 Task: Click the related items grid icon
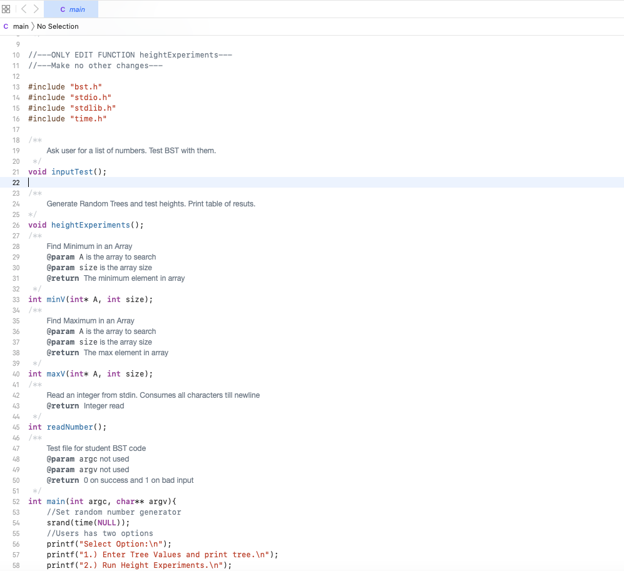tap(6, 9)
